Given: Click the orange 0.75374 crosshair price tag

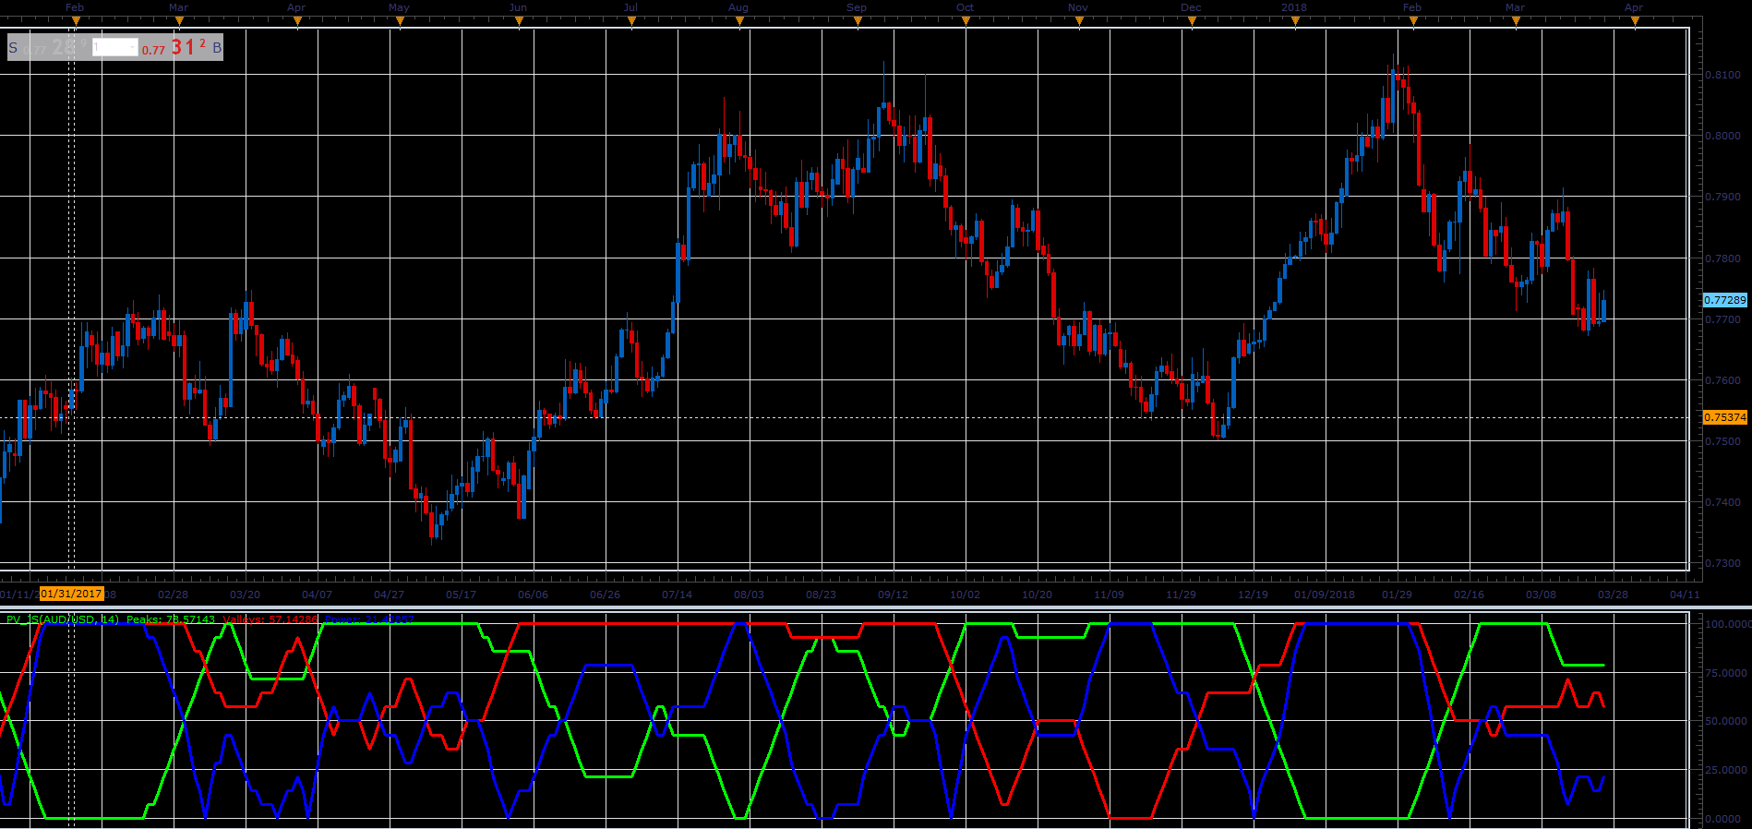Looking at the screenshot, I should (1724, 417).
